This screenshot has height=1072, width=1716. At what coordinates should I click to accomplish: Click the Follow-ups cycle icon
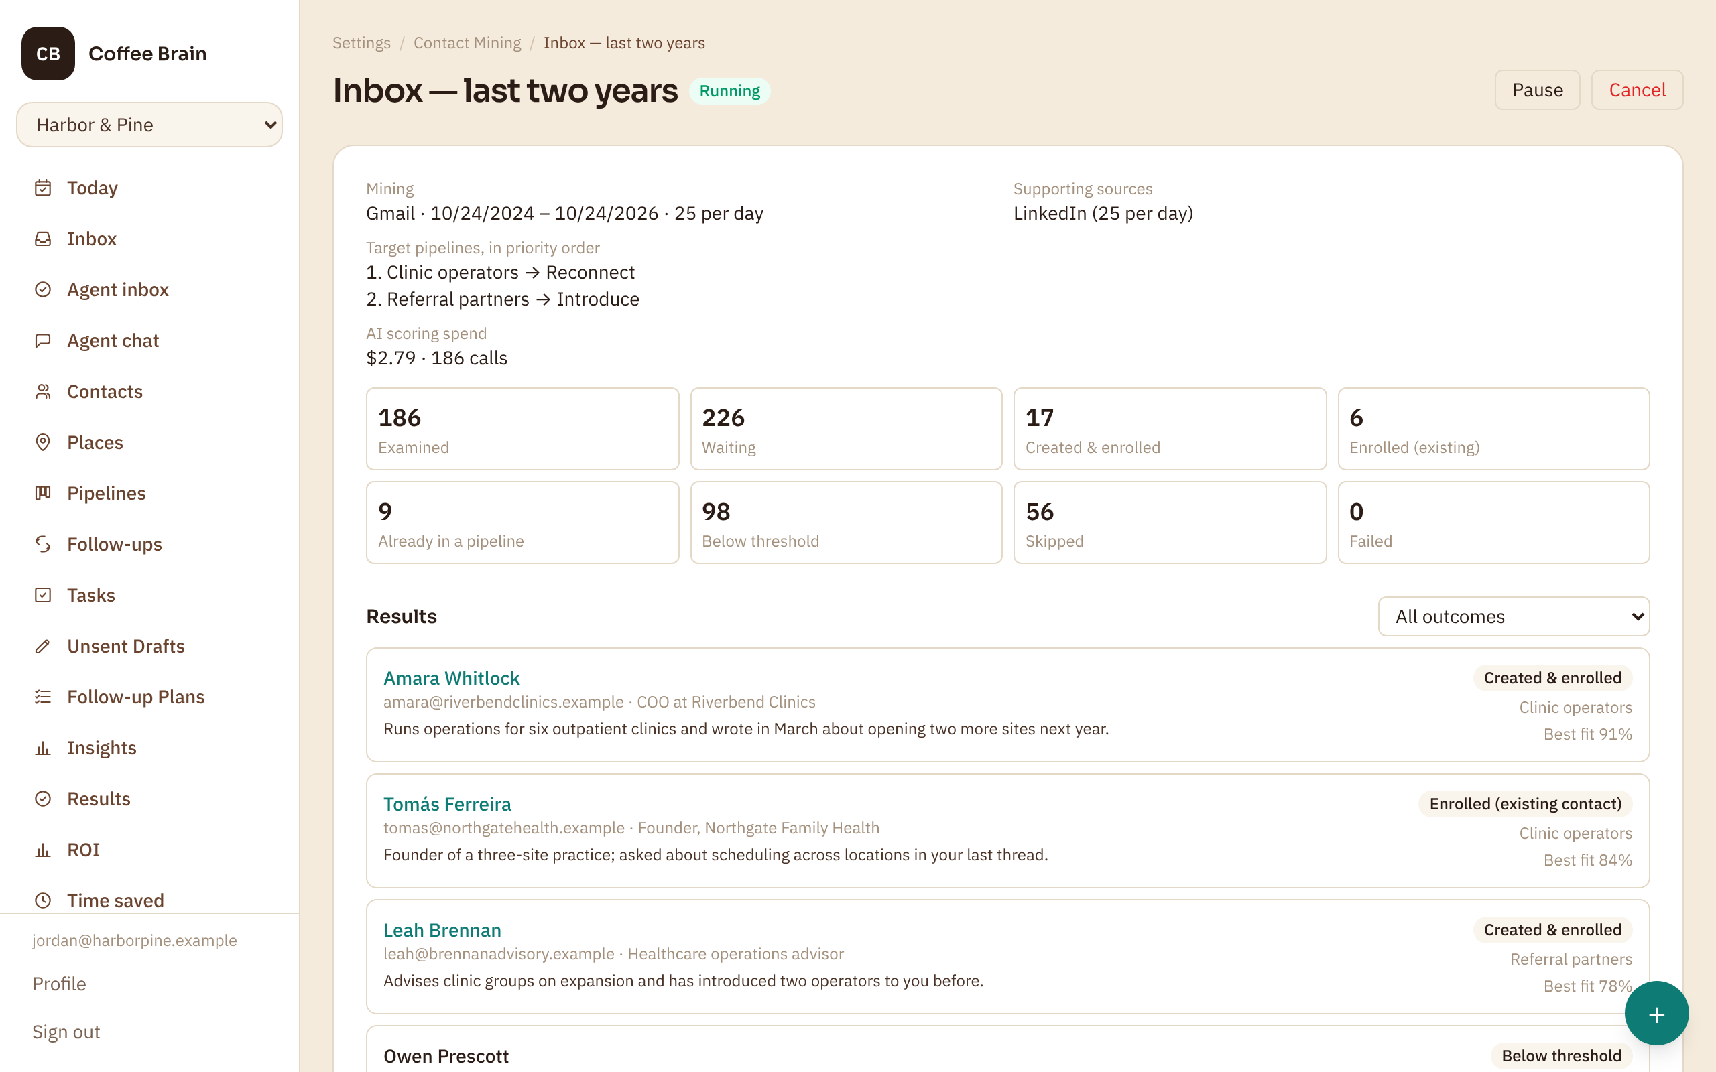(x=44, y=545)
